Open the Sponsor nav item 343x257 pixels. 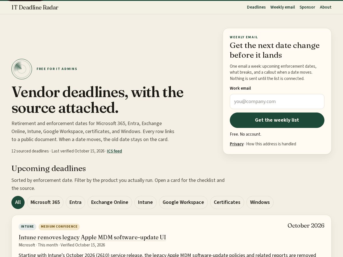click(307, 7)
